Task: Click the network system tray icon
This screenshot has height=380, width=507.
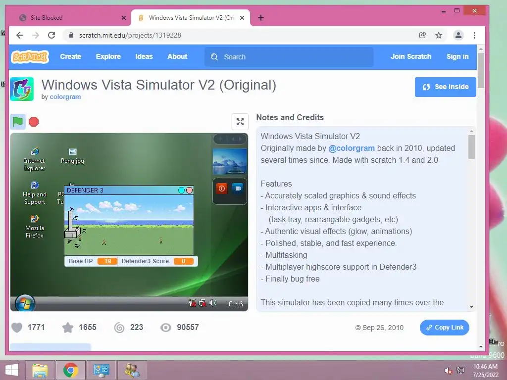Action: click(460, 371)
